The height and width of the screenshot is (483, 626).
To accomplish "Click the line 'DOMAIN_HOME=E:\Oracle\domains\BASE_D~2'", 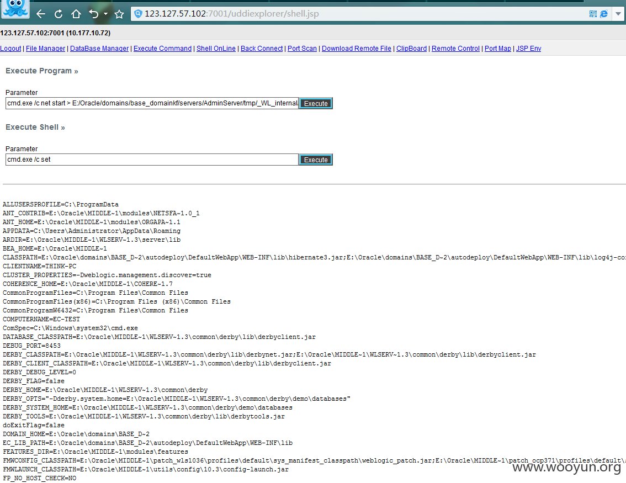I will coord(76,434).
